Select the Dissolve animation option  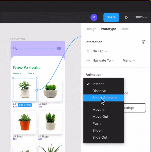click(104, 91)
